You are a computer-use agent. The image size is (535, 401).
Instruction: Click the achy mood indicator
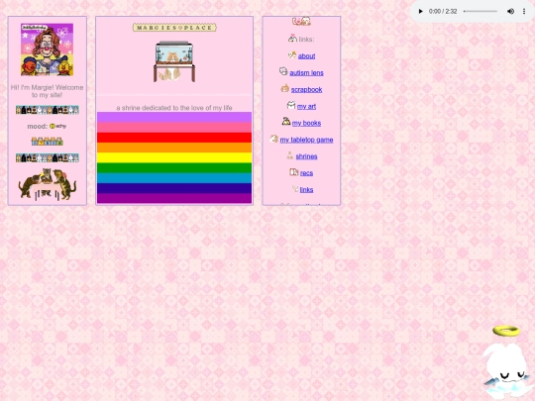pyautogui.click(x=57, y=126)
